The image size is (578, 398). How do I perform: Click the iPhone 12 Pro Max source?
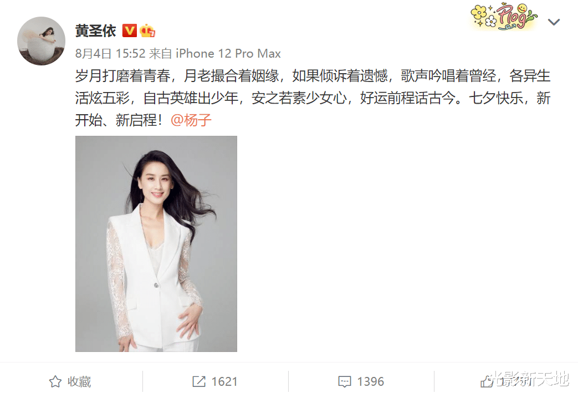228,53
